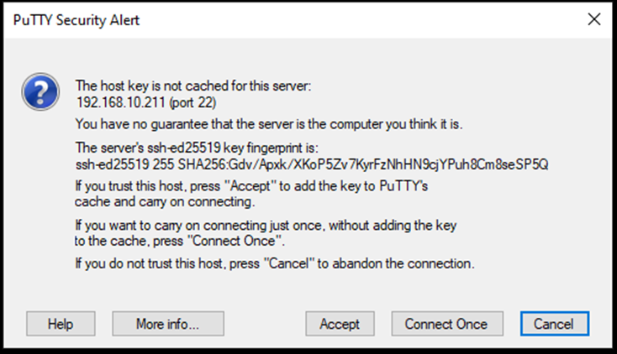Viewport: 617px width, 354px height.
Task: Cancel to abandon the connection
Action: click(555, 324)
